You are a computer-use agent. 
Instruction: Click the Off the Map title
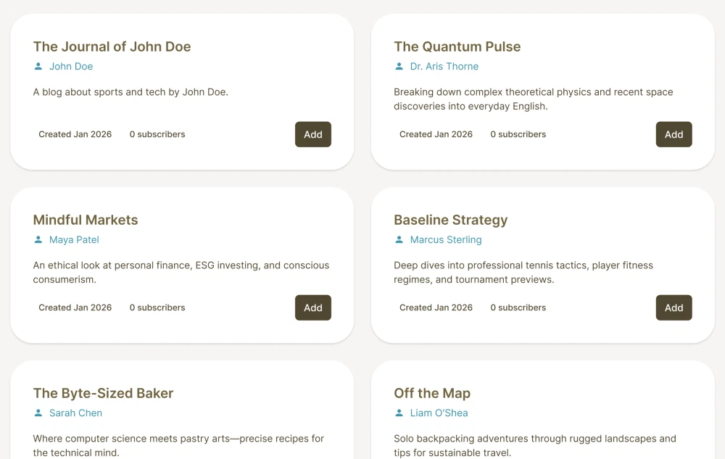(x=432, y=393)
